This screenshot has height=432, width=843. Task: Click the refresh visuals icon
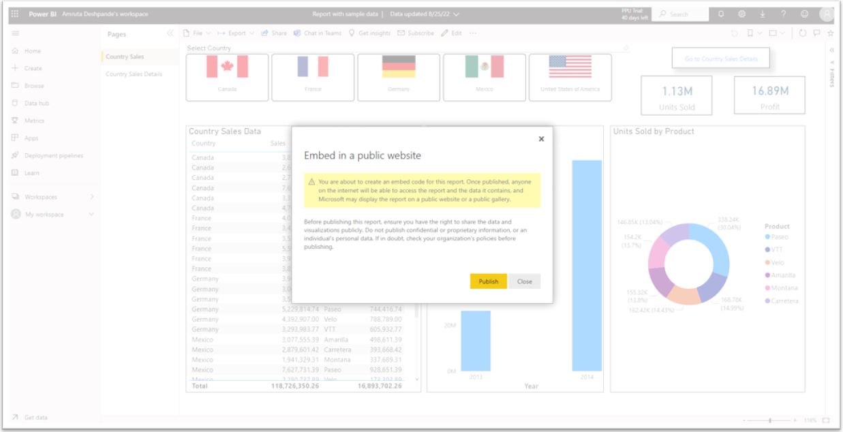pos(803,33)
